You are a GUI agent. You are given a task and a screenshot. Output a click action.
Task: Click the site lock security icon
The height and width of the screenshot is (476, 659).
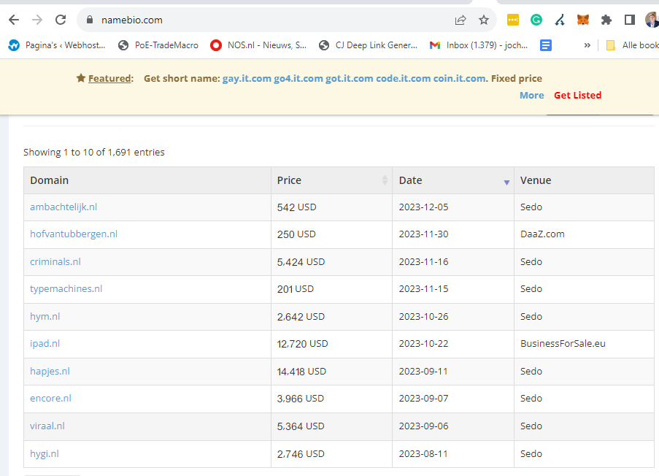click(x=90, y=20)
